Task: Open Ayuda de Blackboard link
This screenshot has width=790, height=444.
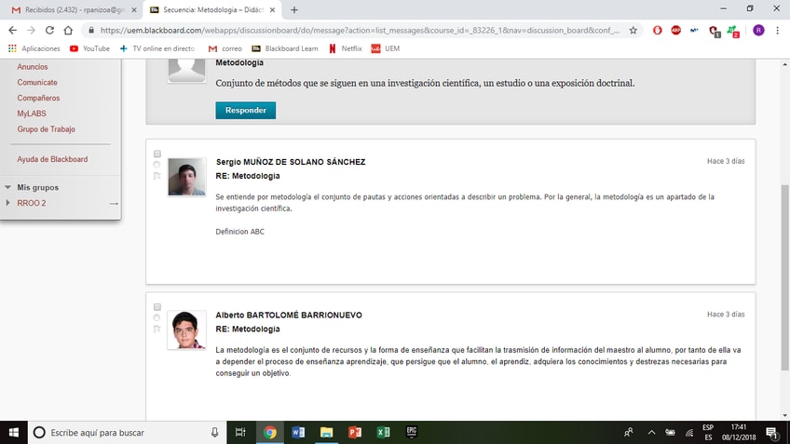Action: [52, 159]
